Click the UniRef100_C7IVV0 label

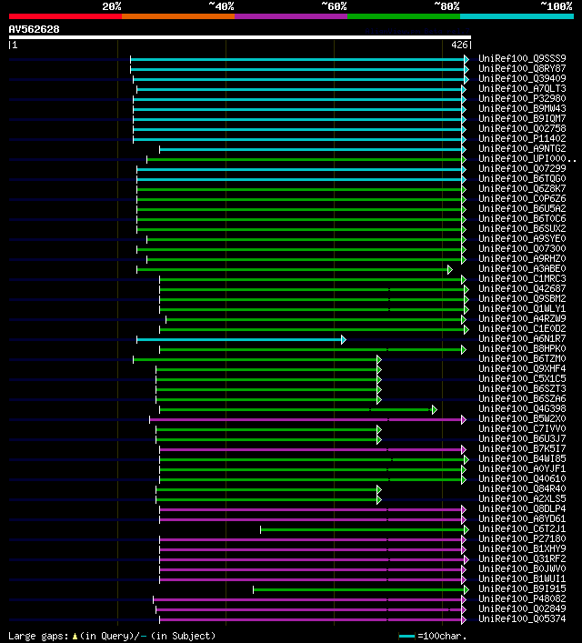click(x=522, y=428)
